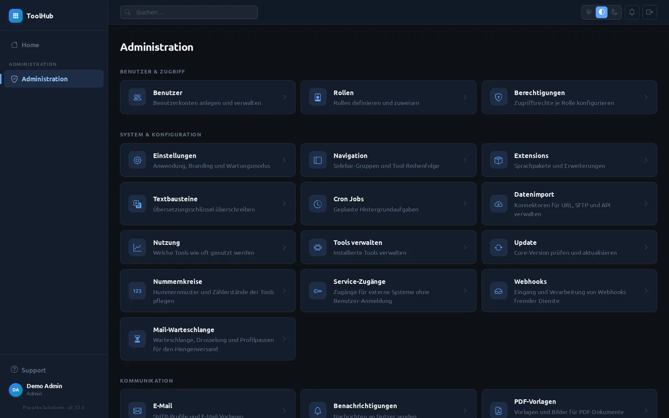This screenshot has height=418, width=669.
Task: Click the Suchen search field
Action: click(x=189, y=12)
